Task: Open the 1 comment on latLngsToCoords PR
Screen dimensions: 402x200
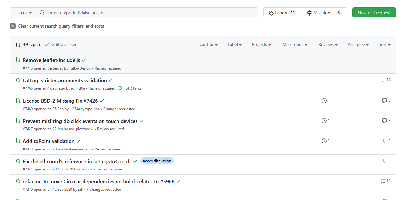Action: pos(387,161)
